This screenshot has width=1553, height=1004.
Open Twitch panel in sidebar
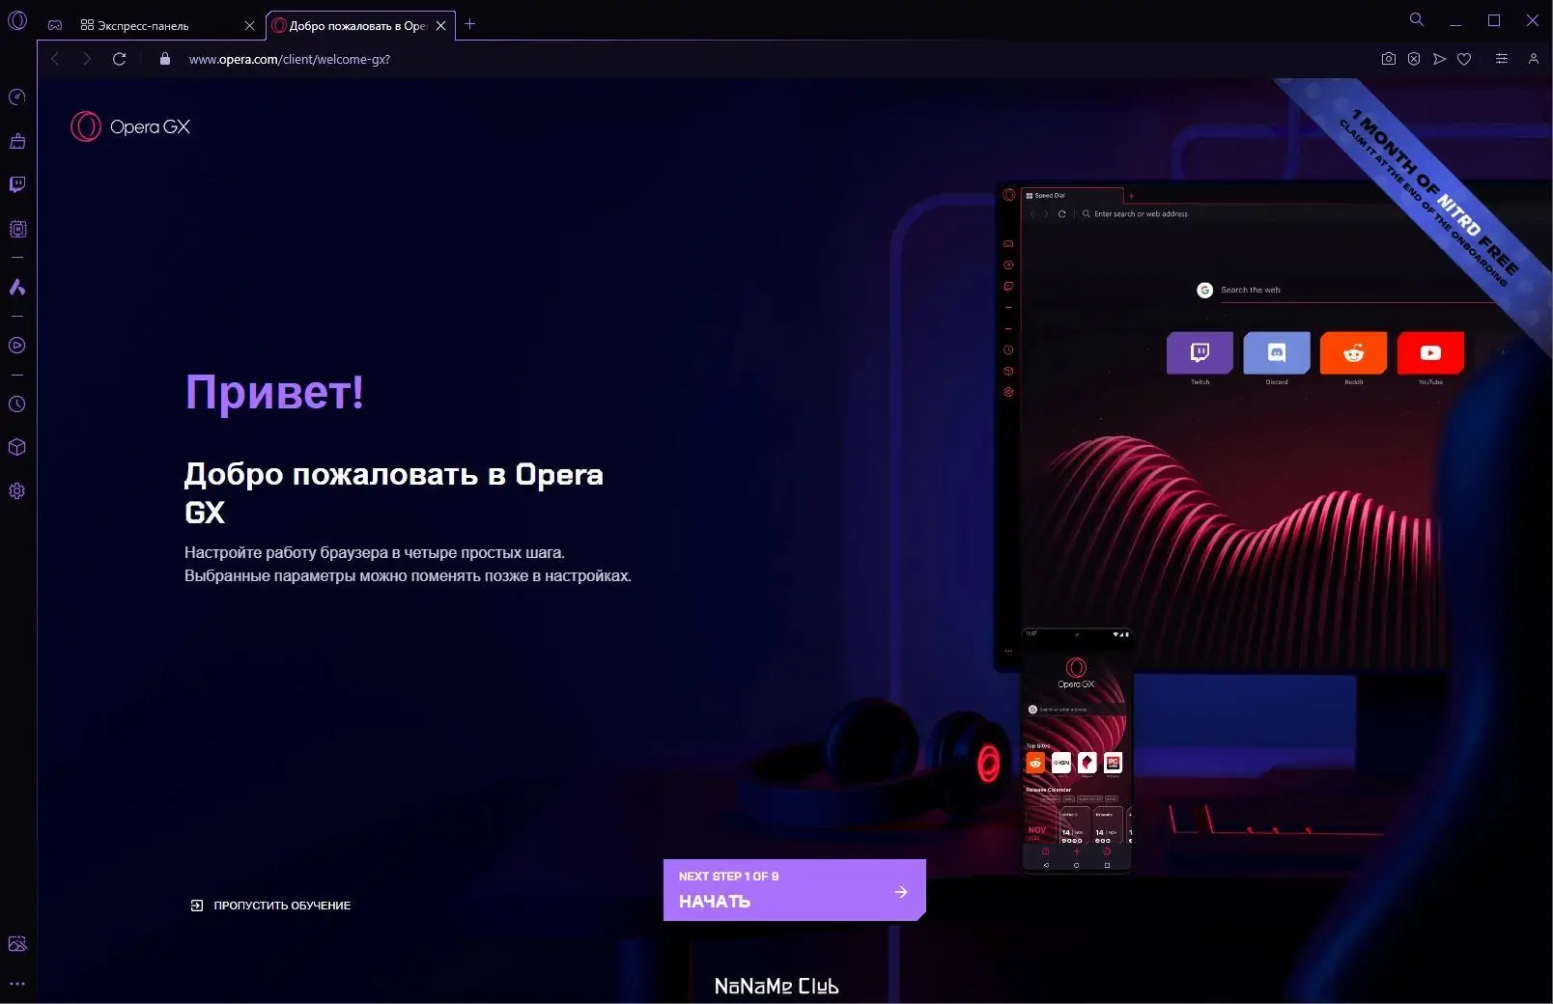pyautogui.click(x=17, y=184)
